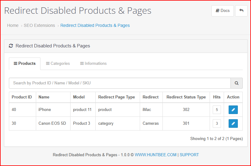The image size is (251, 166).
Task: Edit the Canon EOS 5D redirect
Action: 233,124
